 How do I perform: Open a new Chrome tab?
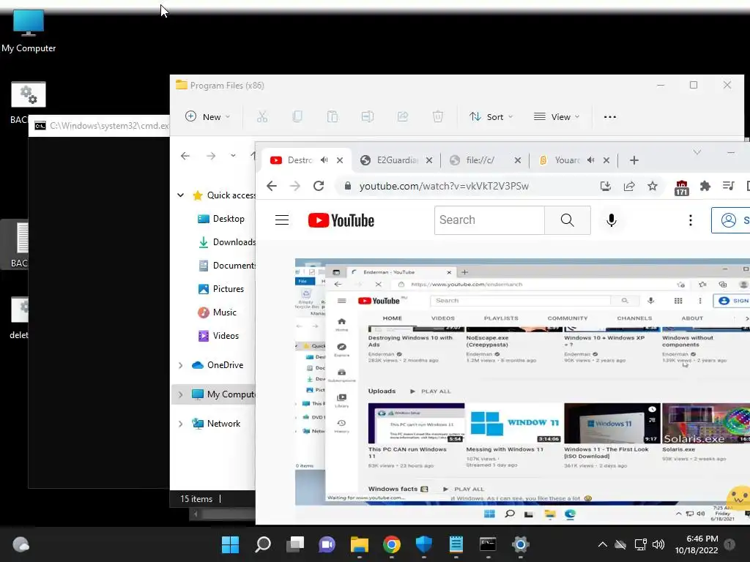point(634,160)
